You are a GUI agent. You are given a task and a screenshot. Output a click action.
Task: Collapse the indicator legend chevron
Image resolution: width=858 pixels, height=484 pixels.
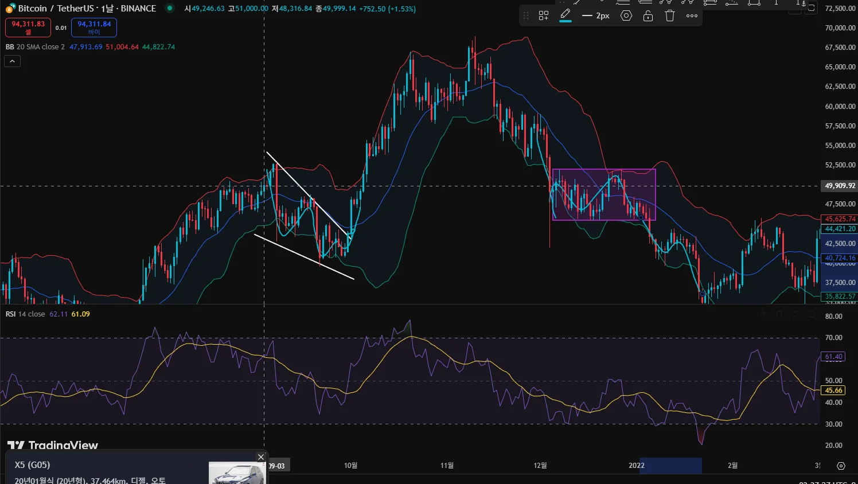pyautogui.click(x=12, y=61)
